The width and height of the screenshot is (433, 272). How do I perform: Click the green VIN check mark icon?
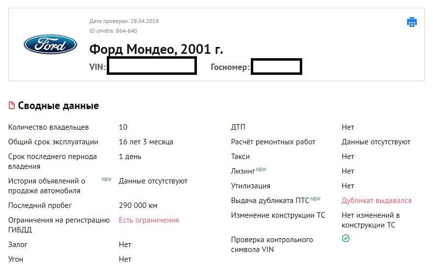[x=346, y=238]
